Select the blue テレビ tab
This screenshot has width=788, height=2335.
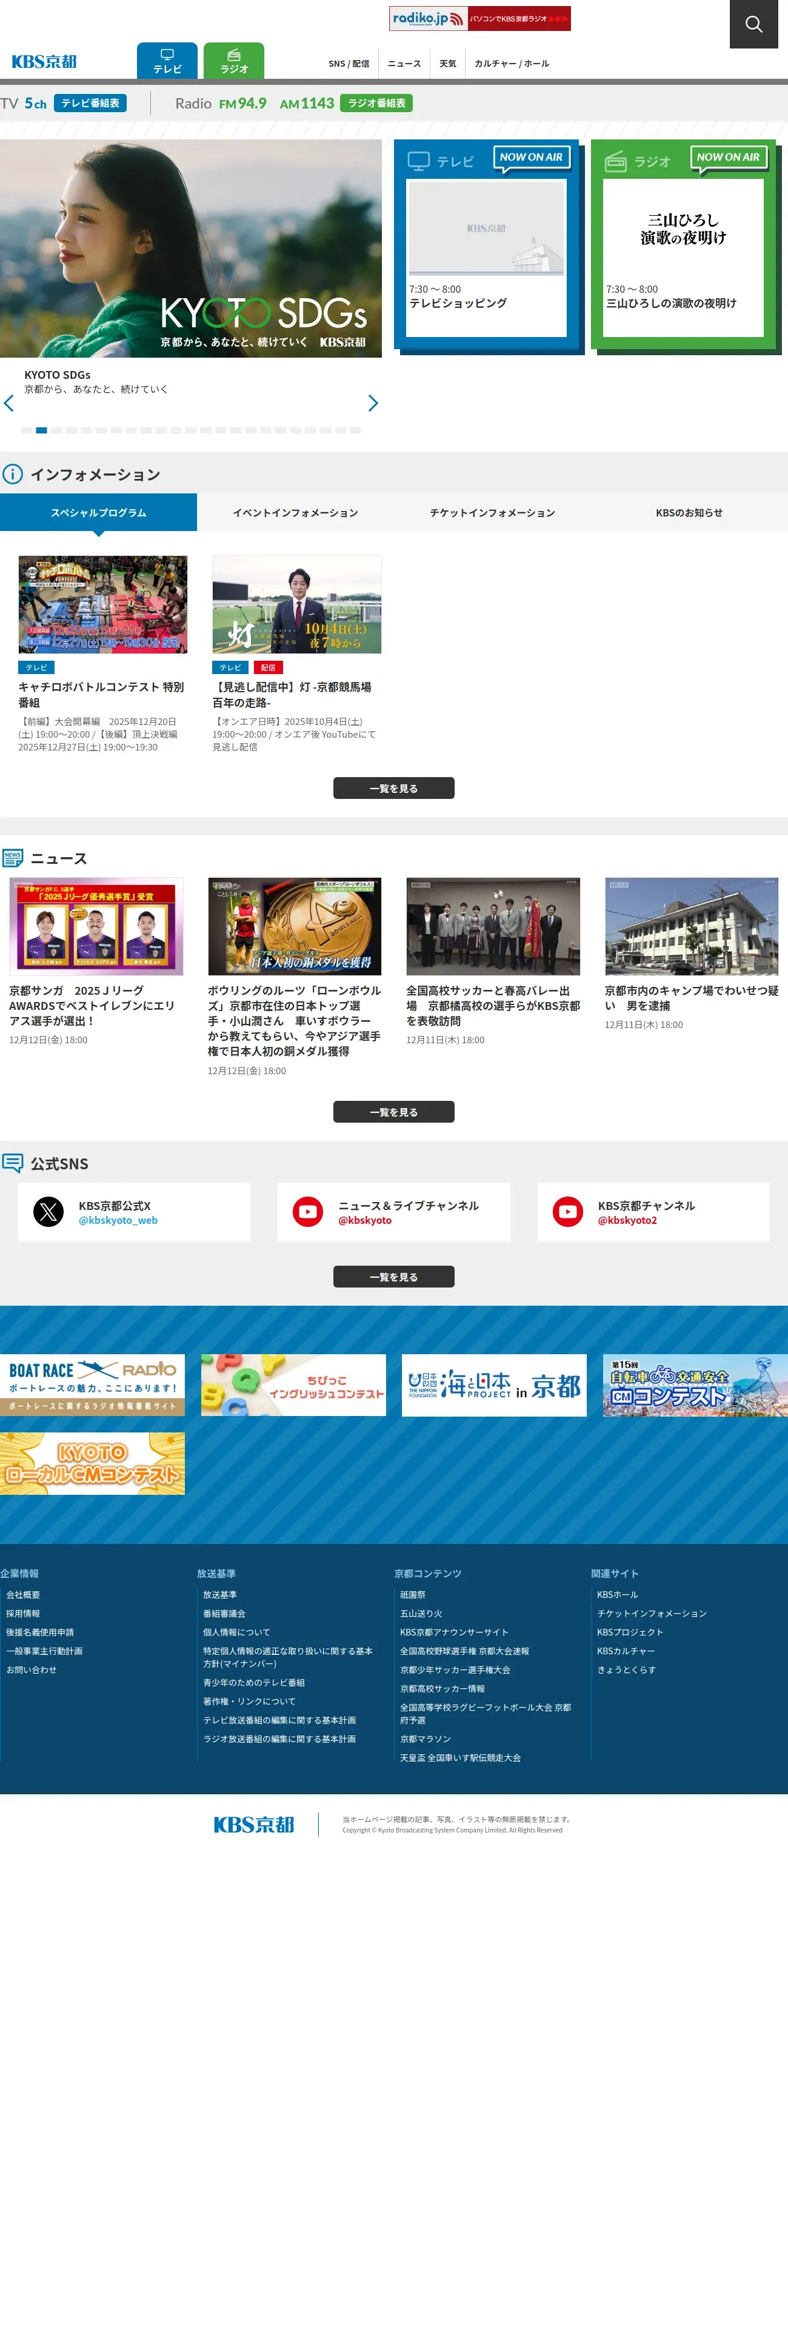point(167,61)
